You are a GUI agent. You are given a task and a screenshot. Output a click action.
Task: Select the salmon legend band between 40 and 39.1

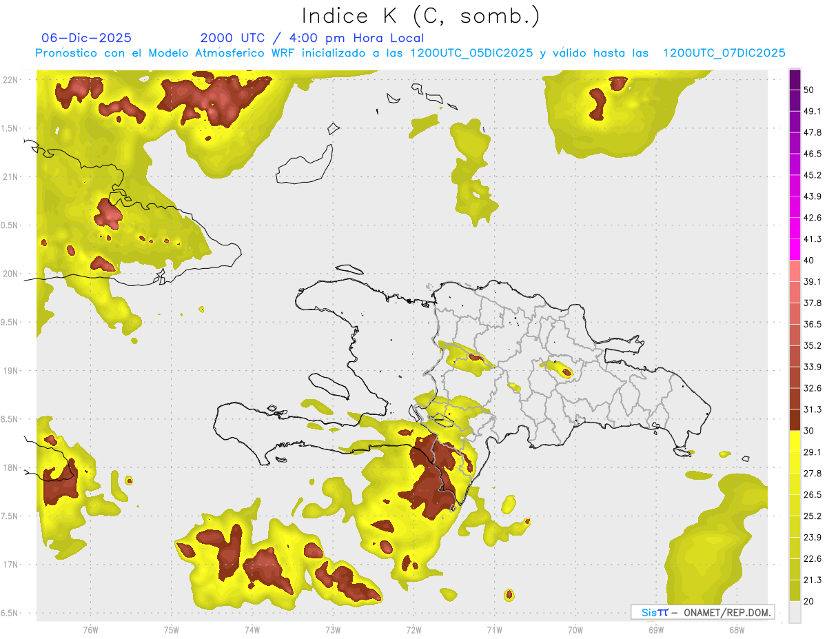tap(795, 271)
